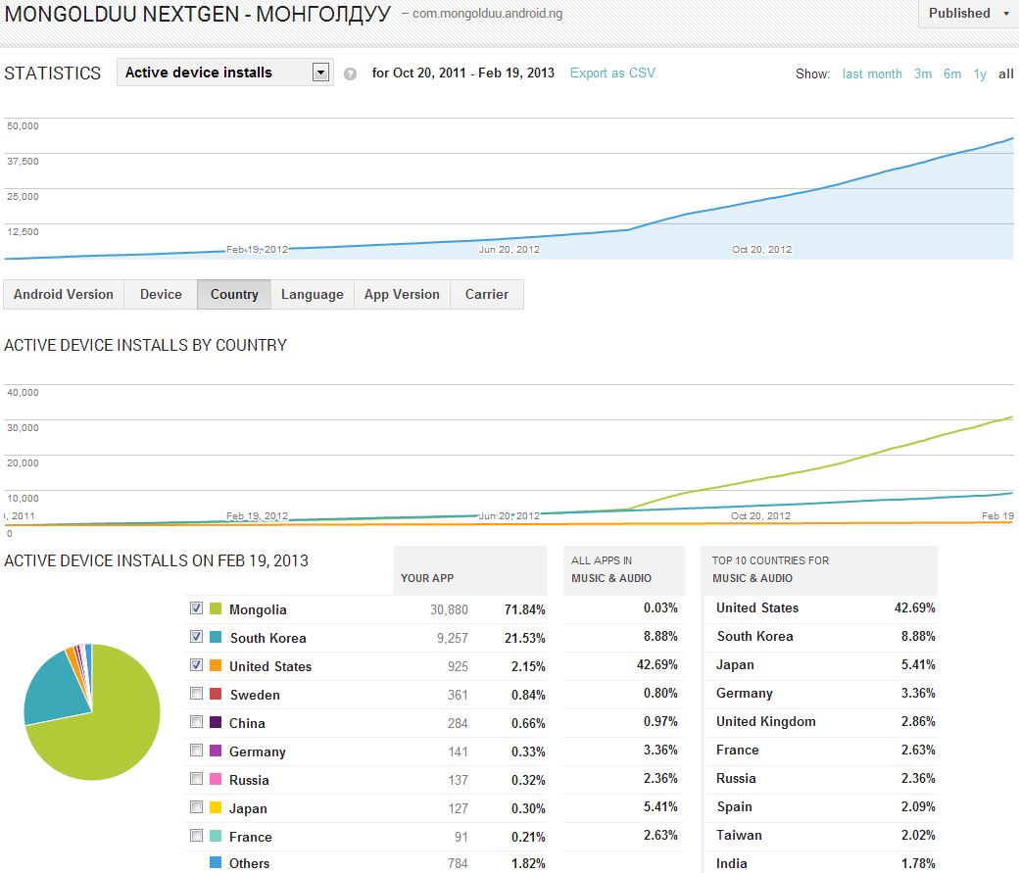Click Taiwan in top countries list
1019x873 pixels.
739,836
